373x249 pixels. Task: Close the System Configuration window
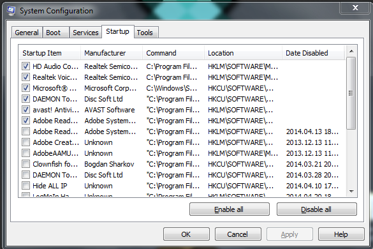coord(355,8)
